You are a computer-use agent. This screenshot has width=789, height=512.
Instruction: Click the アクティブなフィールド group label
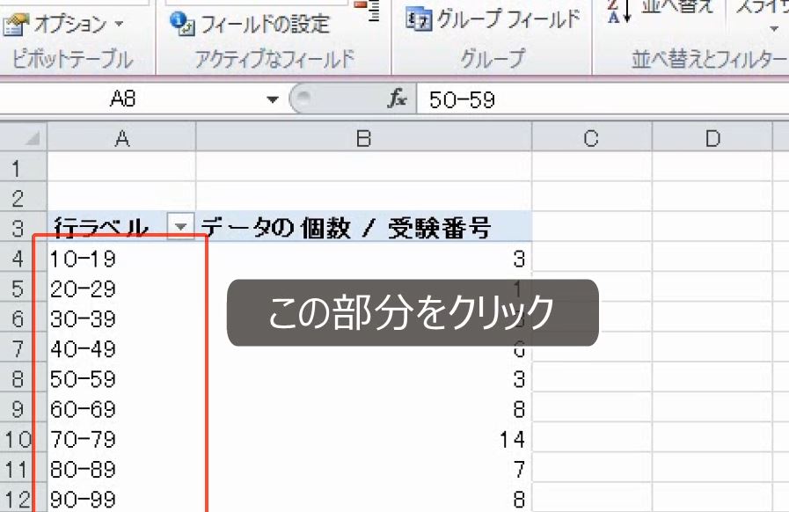(274, 59)
